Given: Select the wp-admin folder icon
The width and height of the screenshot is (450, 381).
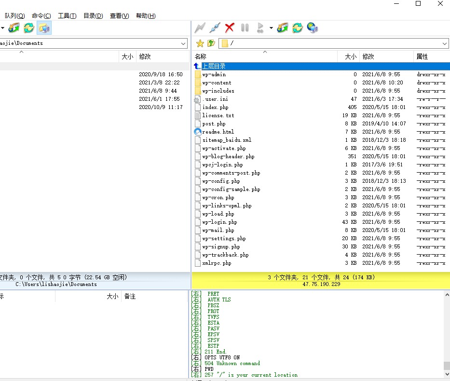Looking at the screenshot, I should pos(197,75).
